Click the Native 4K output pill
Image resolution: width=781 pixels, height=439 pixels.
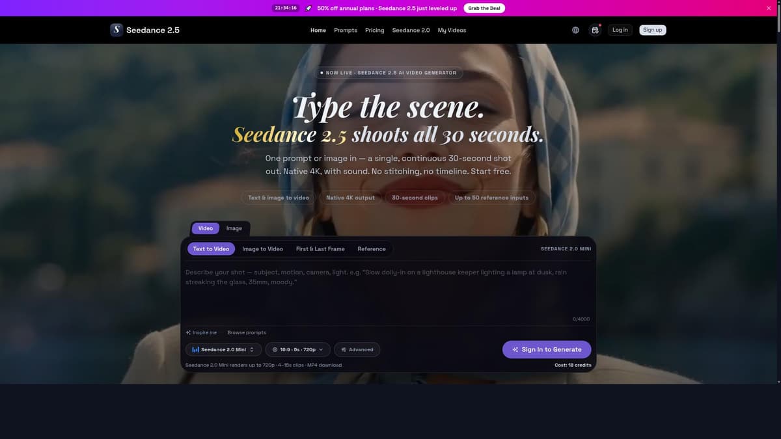coord(350,198)
